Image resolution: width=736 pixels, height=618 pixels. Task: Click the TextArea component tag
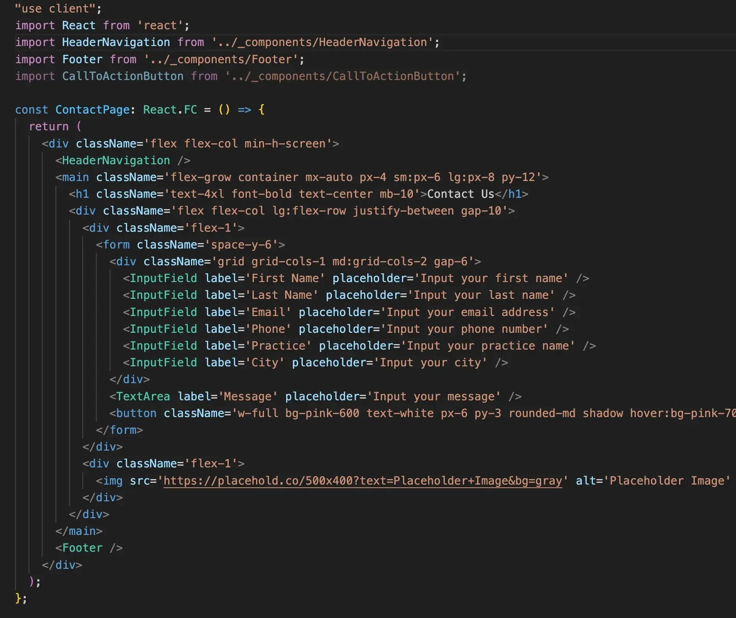pyautogui.click(x=143, y=396)
